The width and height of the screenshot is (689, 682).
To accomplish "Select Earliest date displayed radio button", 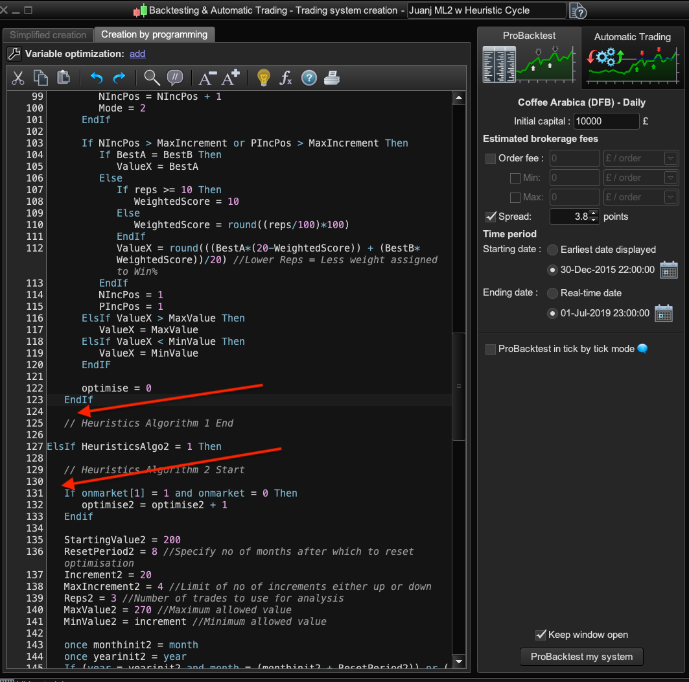I will coord(552,250).
